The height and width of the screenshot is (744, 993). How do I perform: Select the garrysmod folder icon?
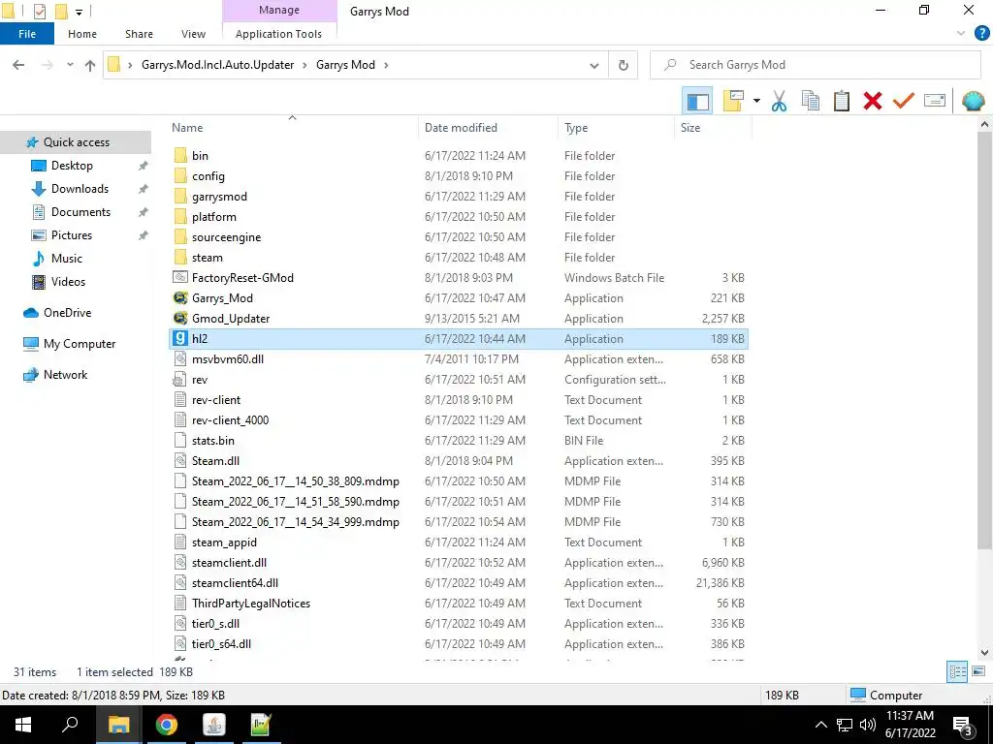[x=180, y=196]
